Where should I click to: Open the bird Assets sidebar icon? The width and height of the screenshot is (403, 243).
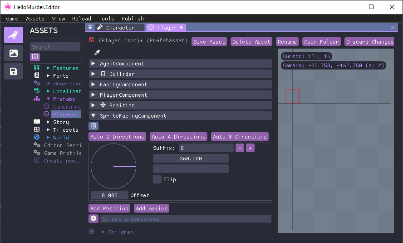14,35
